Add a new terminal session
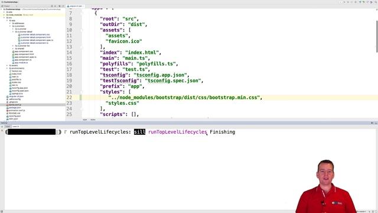Viewport: 378px width, 213px height. pos(2,127)
